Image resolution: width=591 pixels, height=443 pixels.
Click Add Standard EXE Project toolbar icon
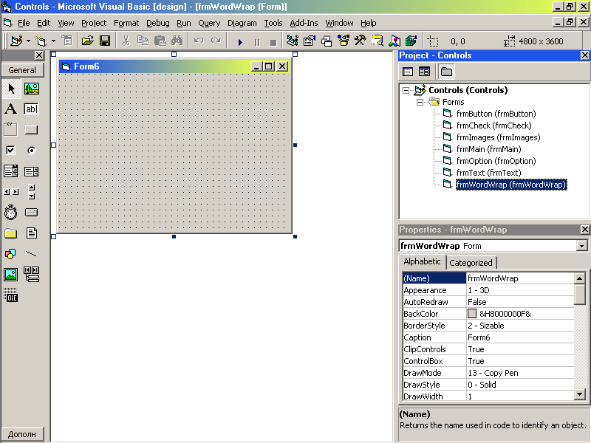click(16, 41)
